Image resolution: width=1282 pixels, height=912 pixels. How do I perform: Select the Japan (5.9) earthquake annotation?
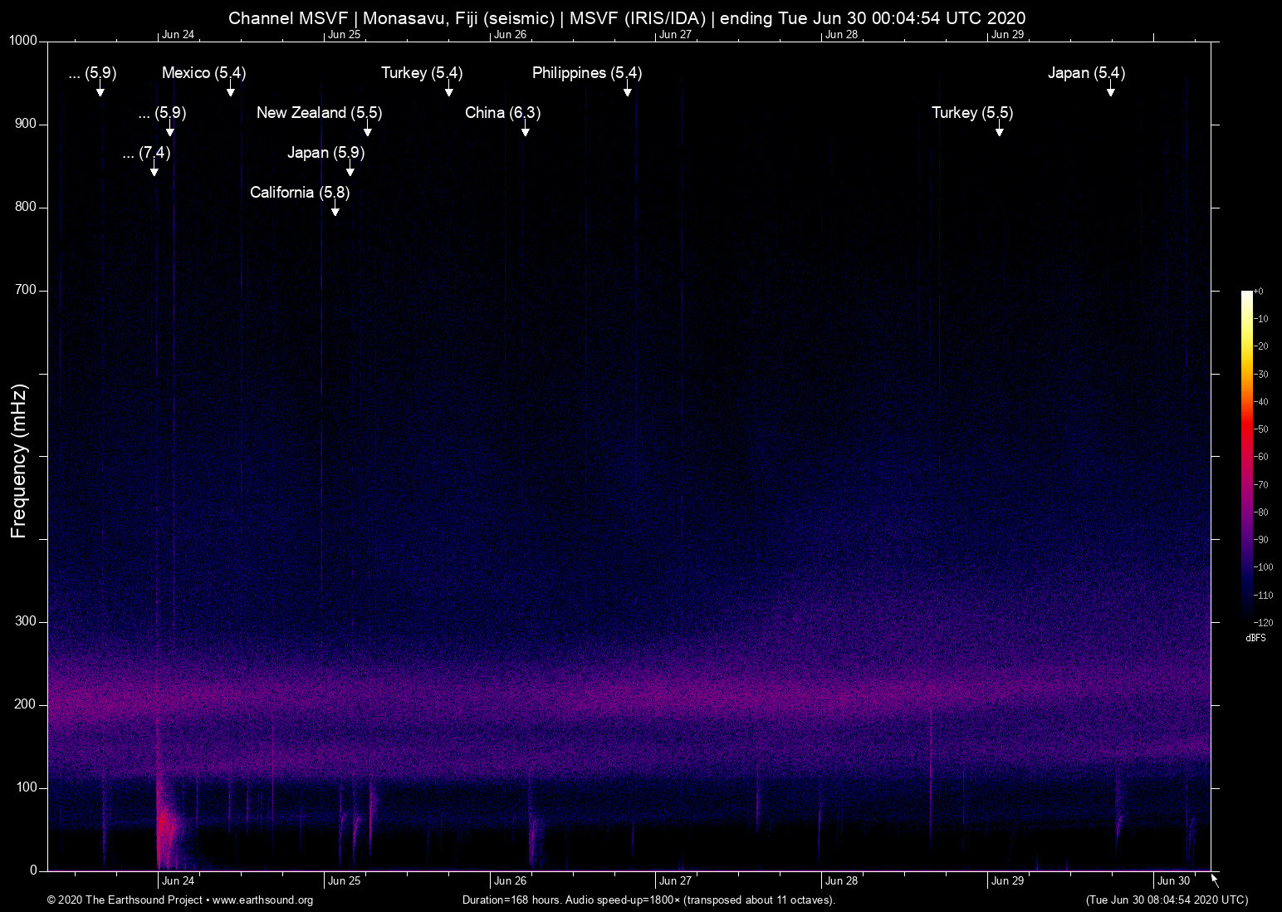click(350, 171)
